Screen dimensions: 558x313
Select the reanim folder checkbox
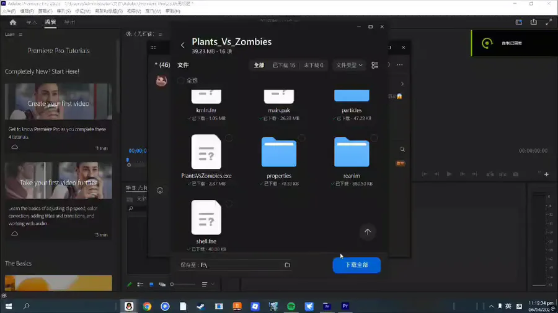point(374,138)
